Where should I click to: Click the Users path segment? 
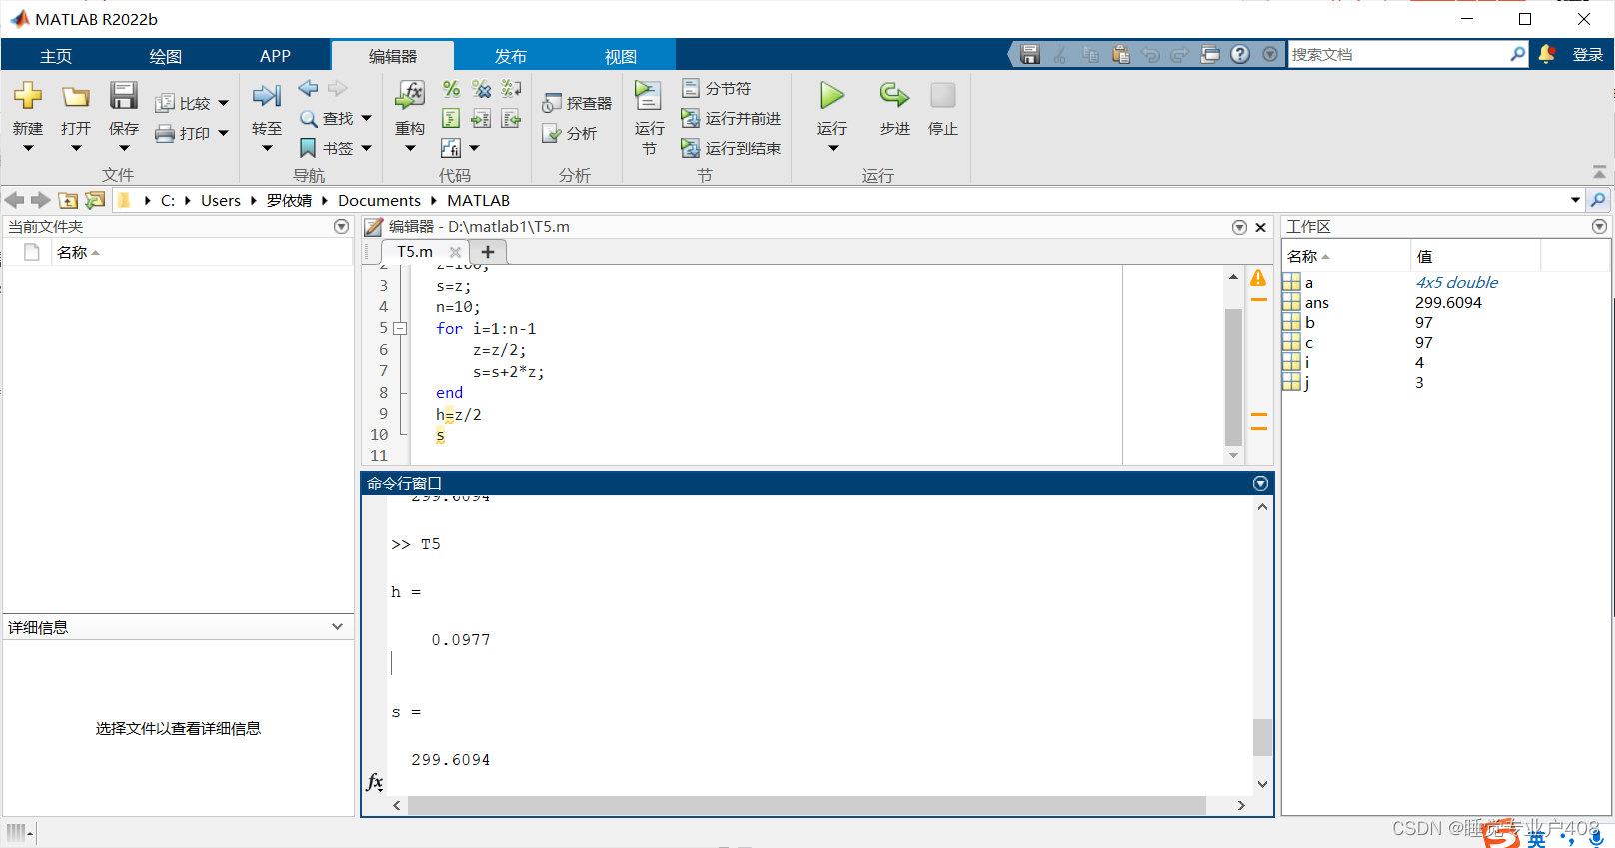click(221, 200)
